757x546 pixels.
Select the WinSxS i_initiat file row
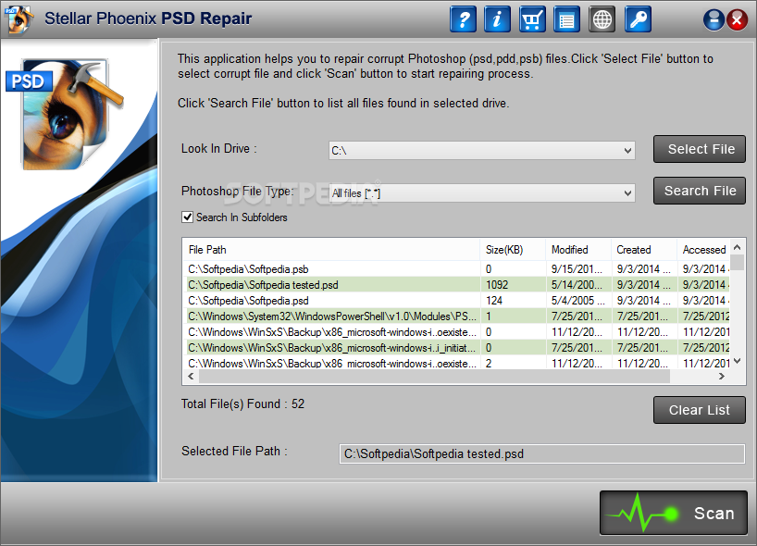[456, 348]
